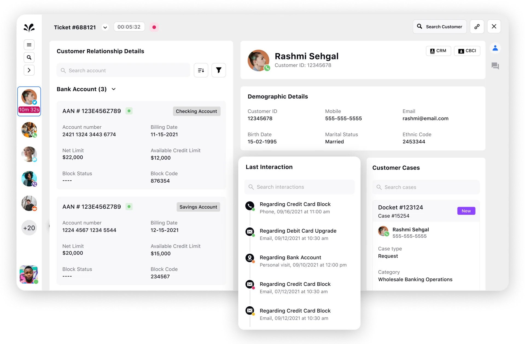Image resolution: width=525 pixels, height=344 pixels.
Task: Open the sort accounts icon
Action: (201, 70)
